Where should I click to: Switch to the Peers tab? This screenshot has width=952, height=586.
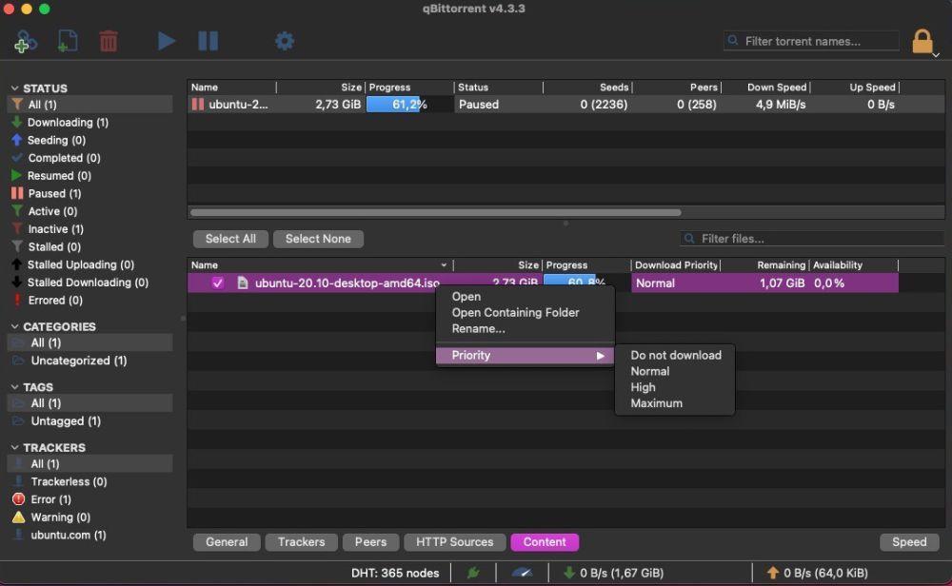pos(370,541)
